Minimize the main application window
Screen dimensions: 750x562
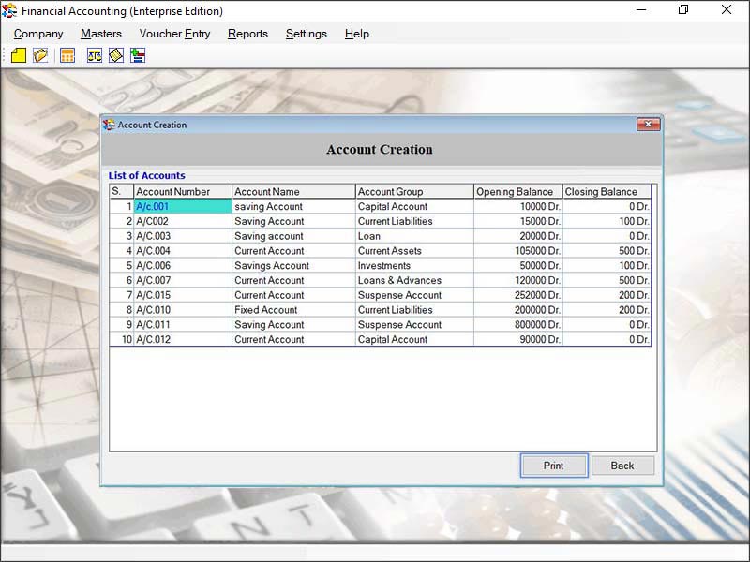tap(641, 10)
